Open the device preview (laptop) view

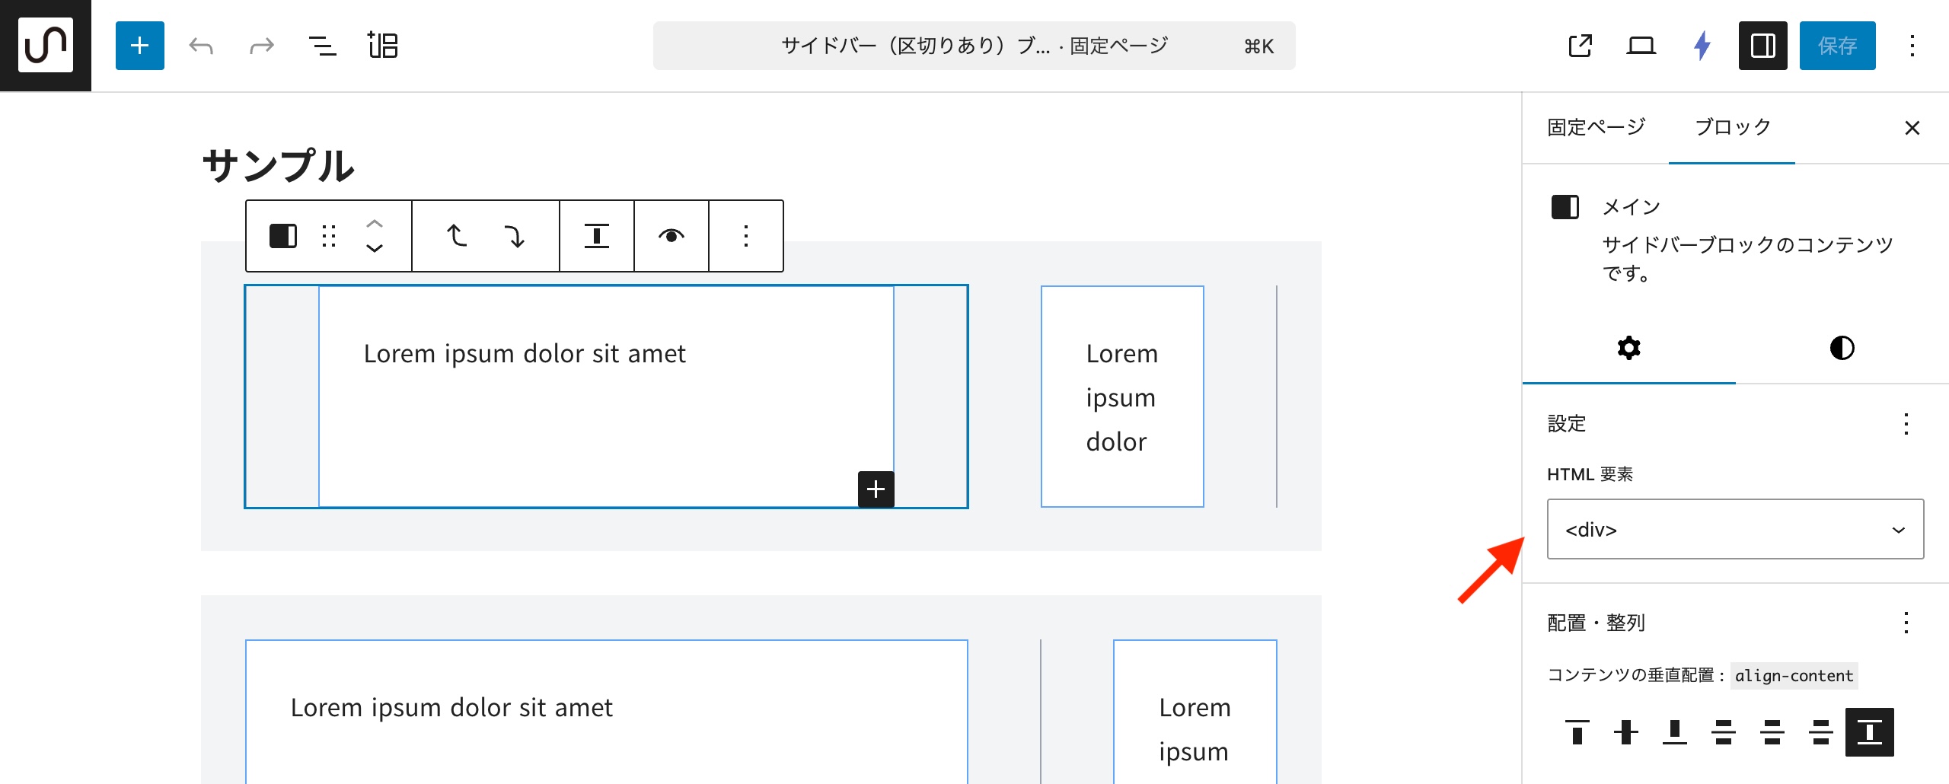(1641, 46)
